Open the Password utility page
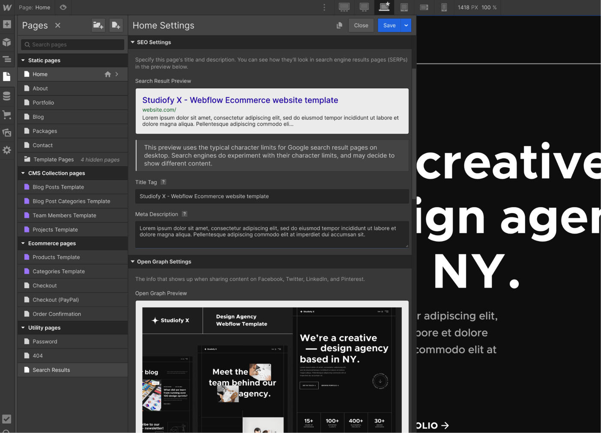The width and height of the screenshot is (601, 433). 73,341
